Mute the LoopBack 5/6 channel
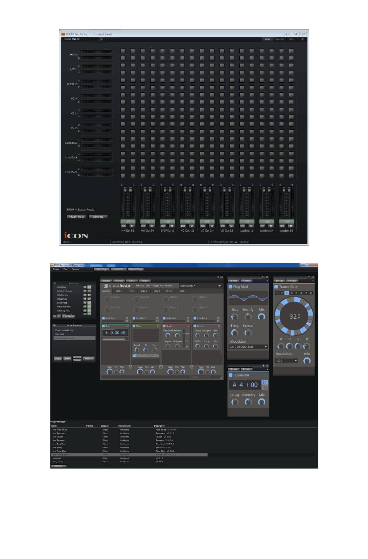 coord(291,226)
